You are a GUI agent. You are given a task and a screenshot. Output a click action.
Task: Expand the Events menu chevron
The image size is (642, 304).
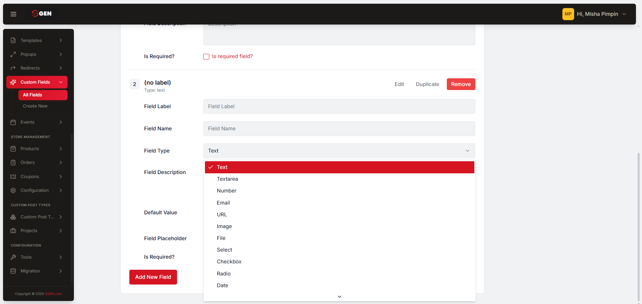(61, 122)
